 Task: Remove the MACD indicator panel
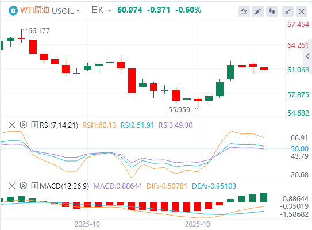point(12,186)
